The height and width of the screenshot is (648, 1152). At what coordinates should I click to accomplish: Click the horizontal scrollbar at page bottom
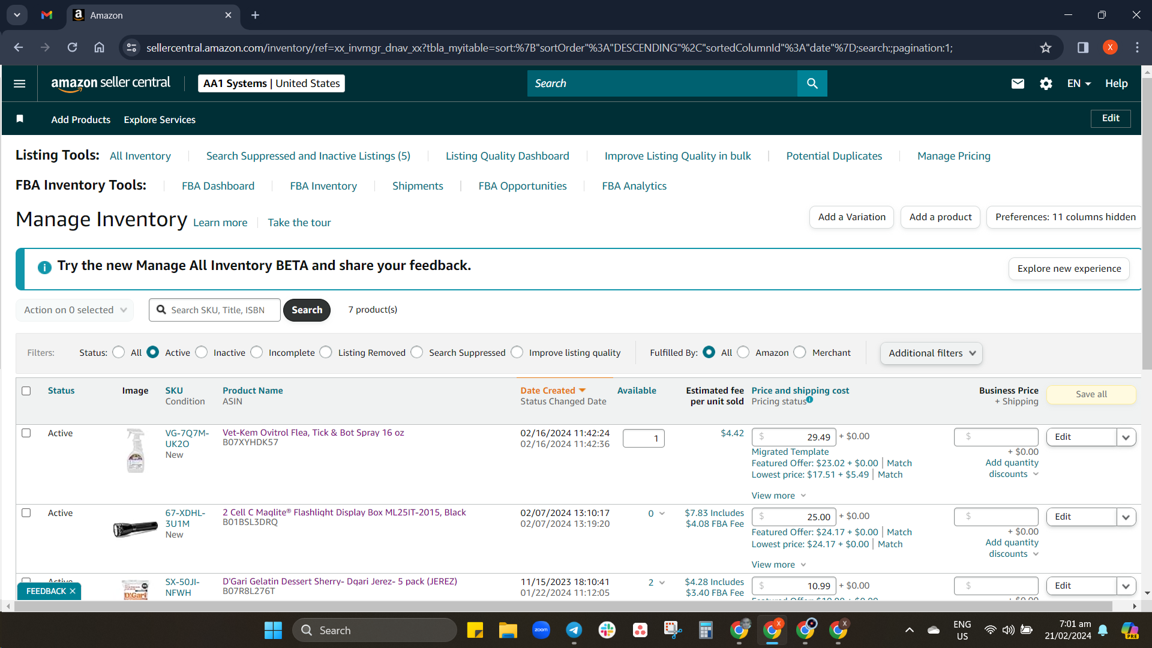coord(564,607)
